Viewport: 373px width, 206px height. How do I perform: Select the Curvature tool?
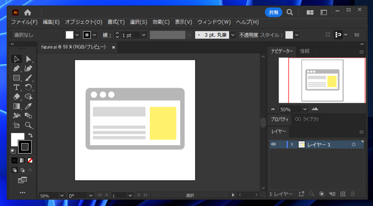[x=28, y=68]
